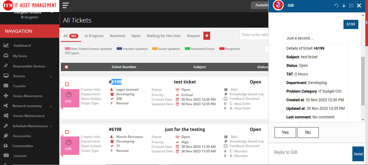Open ticket number #6198 link

click(115, 129)
